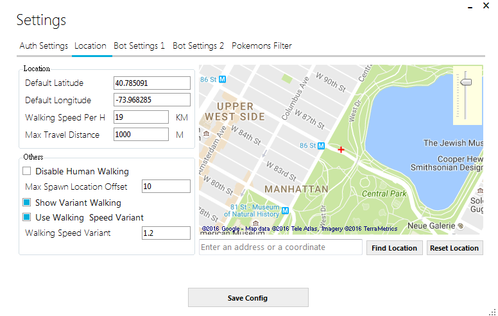Image resolution: width=498 pixels, height=316 pixels.
Task: Focus the Default Latitude field
Action: click(x=152, y=83)
